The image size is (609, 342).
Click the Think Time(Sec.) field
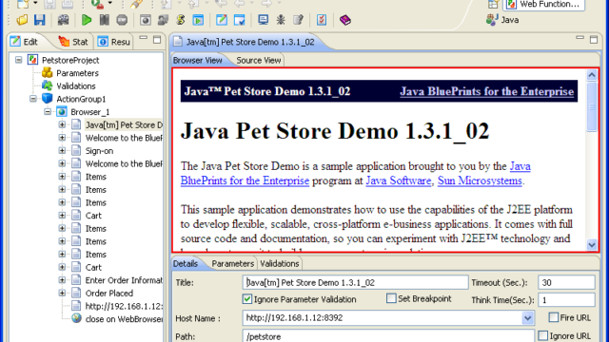[566, 300]
